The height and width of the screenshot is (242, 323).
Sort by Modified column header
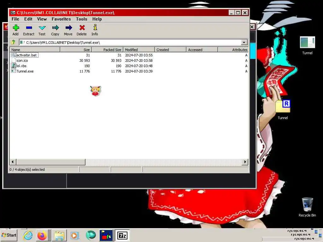[x=139, y=49]
